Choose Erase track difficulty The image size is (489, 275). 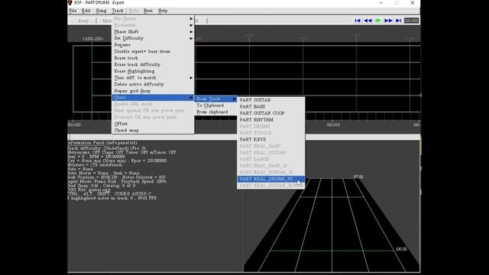coord(153,64)
